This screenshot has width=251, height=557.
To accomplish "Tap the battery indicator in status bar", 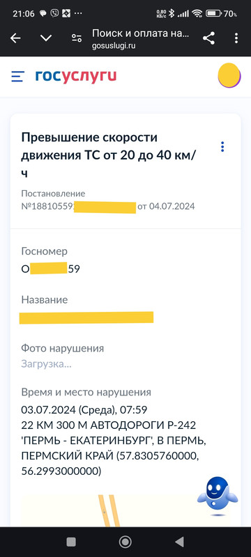I will (213, 14).
